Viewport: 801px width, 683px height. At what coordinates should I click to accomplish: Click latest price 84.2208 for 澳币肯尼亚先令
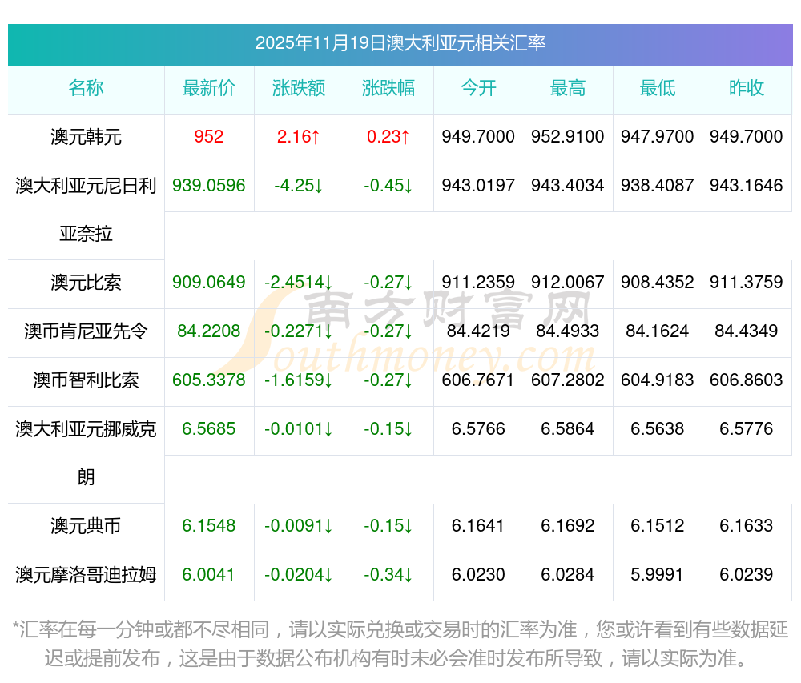pos(209,331)
